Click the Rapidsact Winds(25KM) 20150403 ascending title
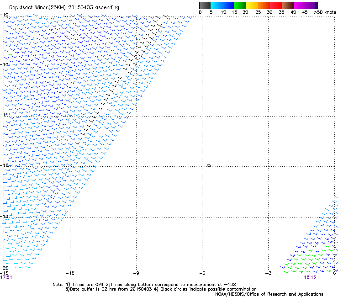This screenshot has height=297, width=338. point(64,8)
